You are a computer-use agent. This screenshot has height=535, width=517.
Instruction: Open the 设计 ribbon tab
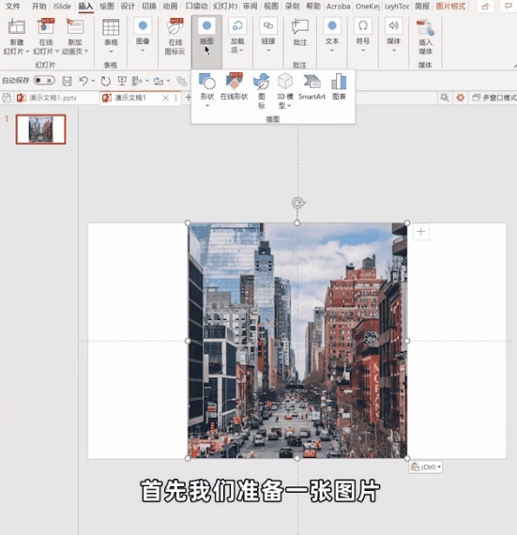(x=128, y=7)
